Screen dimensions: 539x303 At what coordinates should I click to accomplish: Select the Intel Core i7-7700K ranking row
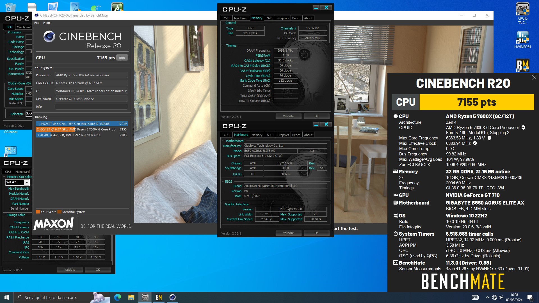click(82, 135)
